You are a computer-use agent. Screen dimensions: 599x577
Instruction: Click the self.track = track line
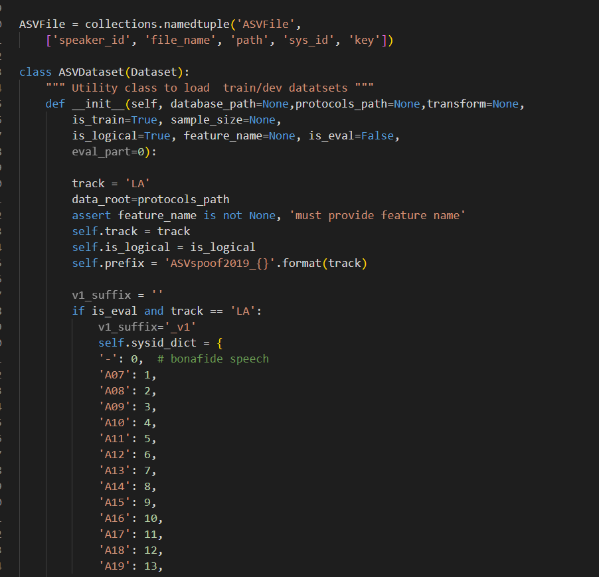pos(131,232)
